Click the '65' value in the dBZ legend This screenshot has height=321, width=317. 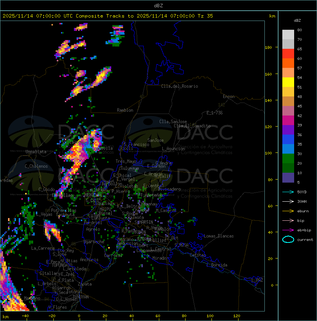coord(299,49)
